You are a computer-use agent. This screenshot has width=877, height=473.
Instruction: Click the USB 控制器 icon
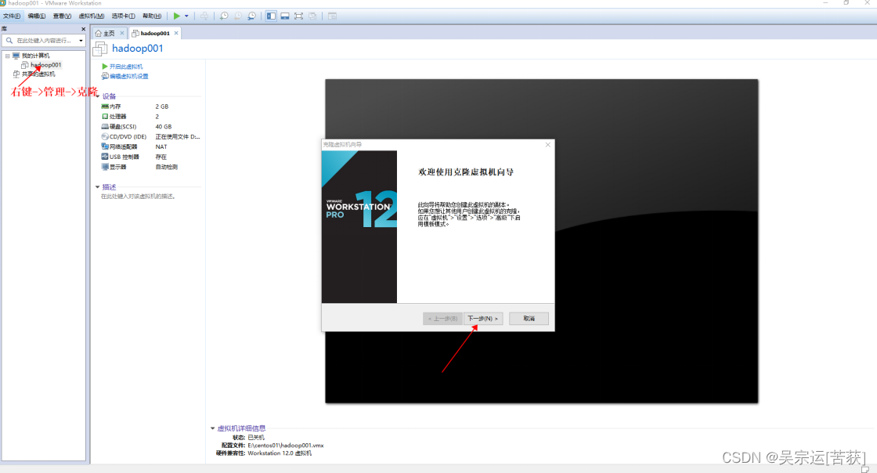pyautogui.click(x=105, y=157)
